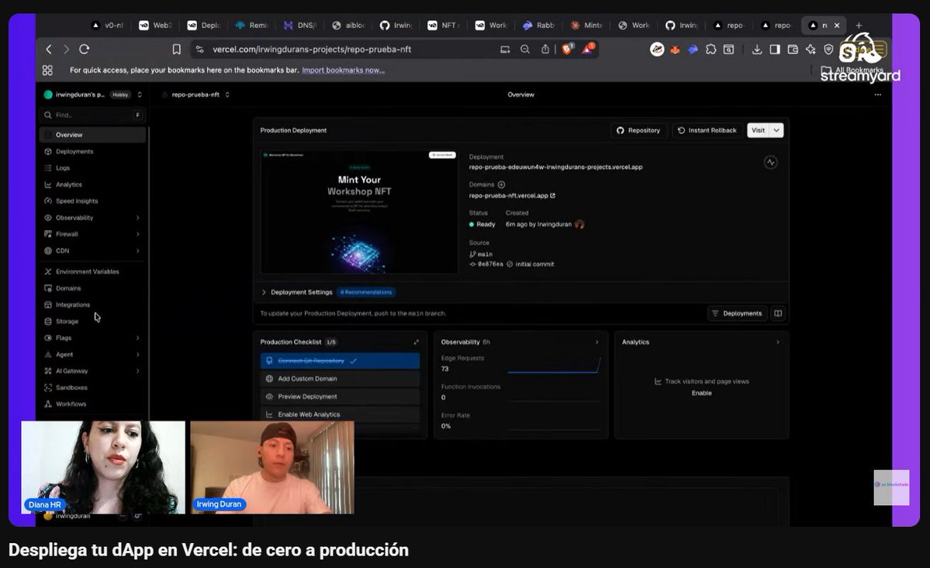Expand the CDN sidebar submenu

click(x=137, y=251)
